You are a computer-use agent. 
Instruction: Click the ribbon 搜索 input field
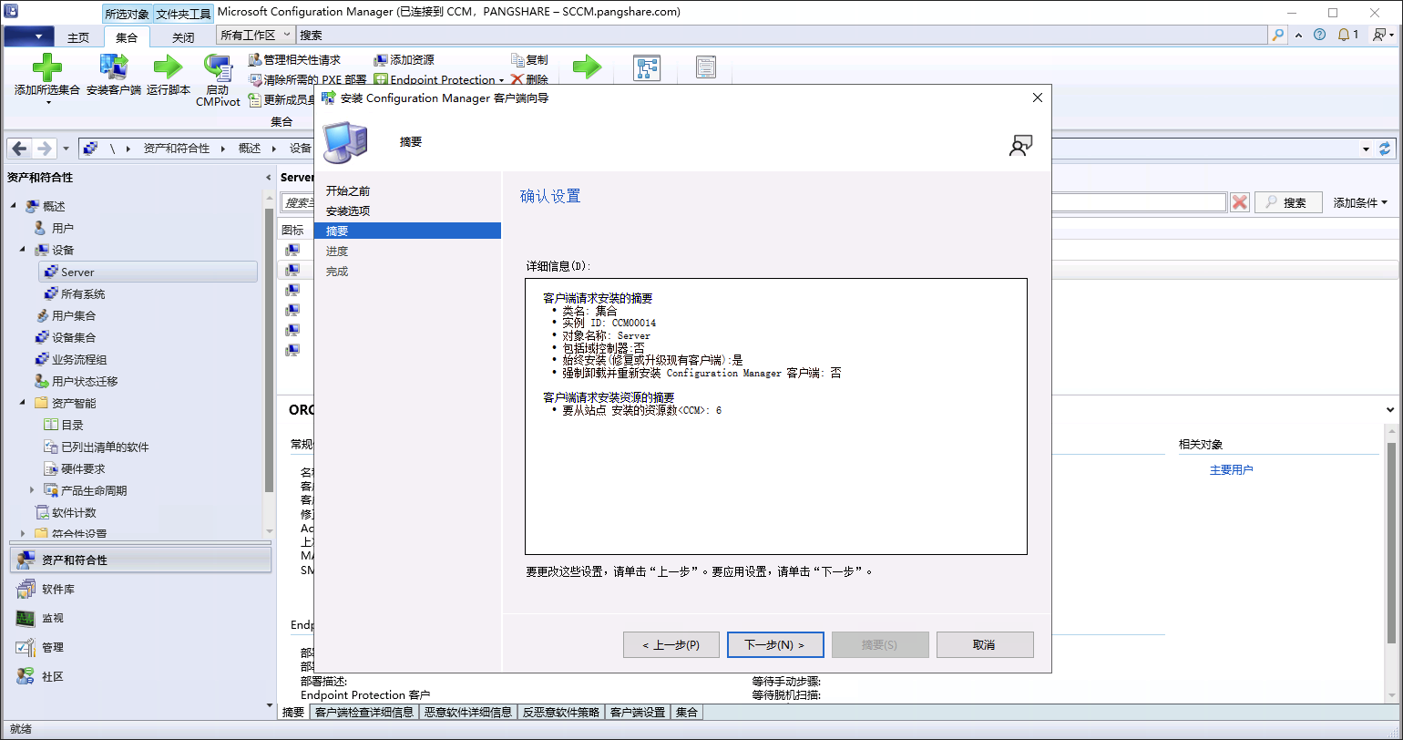tap(782, 35)
